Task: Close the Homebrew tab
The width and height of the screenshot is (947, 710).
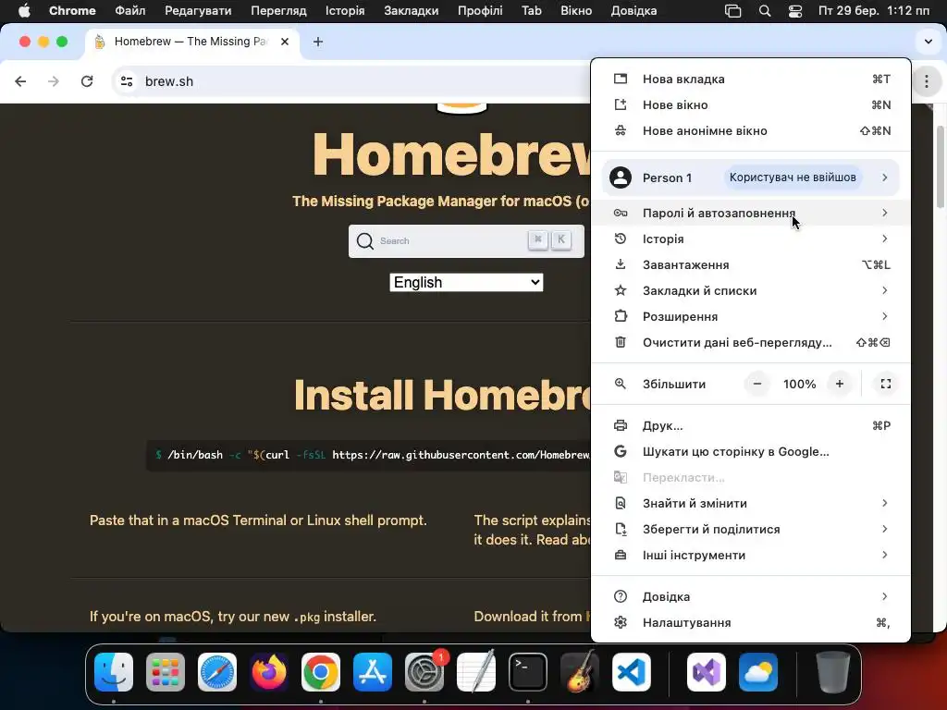Action: [285, 42]
